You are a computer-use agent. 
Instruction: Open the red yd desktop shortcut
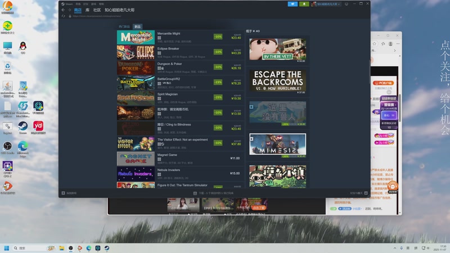coord(38,128)
